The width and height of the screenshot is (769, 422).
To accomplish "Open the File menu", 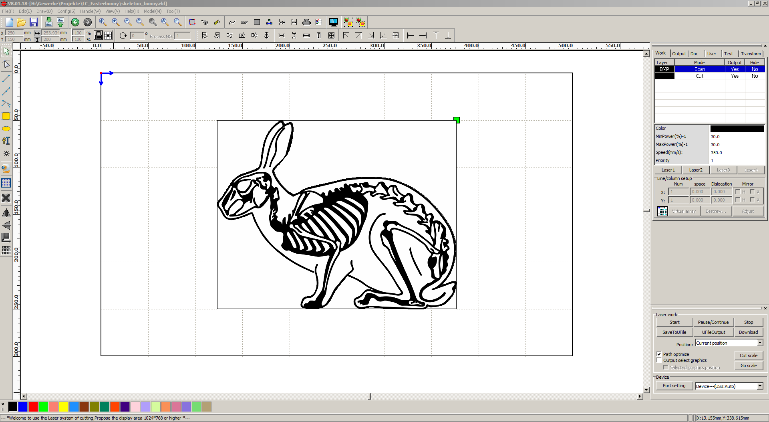I will [8, 11].
